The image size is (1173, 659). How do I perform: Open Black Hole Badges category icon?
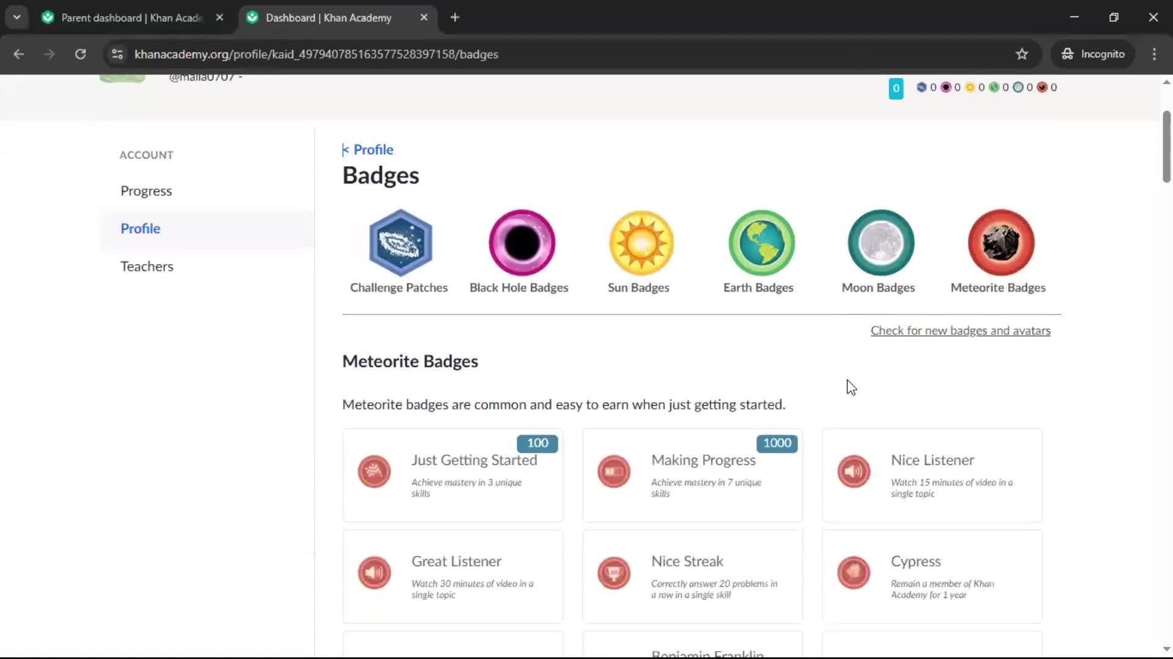pos(522,243)
